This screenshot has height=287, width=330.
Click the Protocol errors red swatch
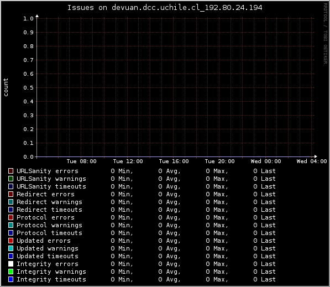click(x=11, y=217)
